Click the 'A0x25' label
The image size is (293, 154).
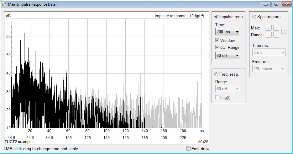203,142
